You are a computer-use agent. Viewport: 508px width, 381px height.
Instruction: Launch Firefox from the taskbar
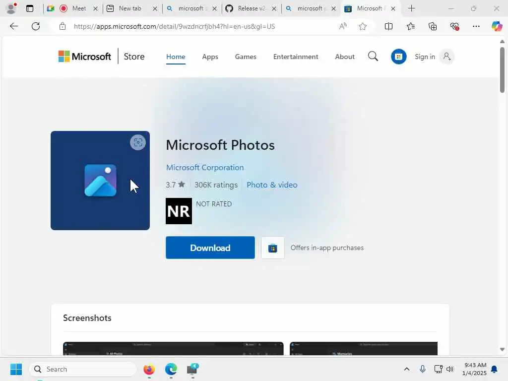tap(149, 369)
